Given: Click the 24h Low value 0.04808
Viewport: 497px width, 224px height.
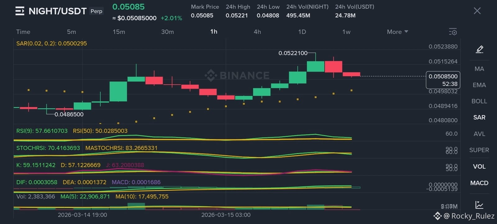Looking at the screenshot, I should coord(268,15).
